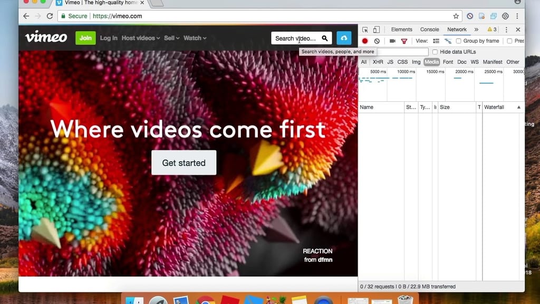Click capture screenshots camera icon
540x304 pixels.
pyautogui.click(x=392, y=41)
